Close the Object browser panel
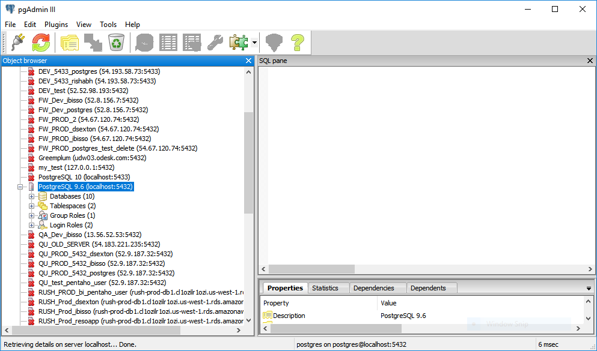 [249, 61]
